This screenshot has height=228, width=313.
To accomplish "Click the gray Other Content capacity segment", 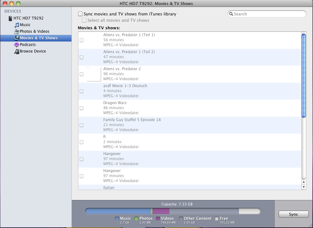I will click(x=204, y=211).
